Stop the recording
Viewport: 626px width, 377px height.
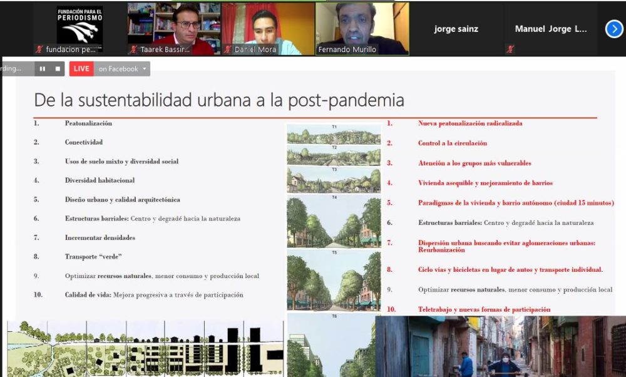(58, 69)
